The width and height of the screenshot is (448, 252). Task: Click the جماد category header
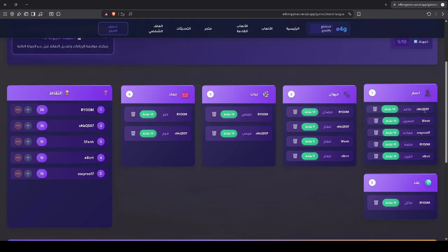click(158, 94)
